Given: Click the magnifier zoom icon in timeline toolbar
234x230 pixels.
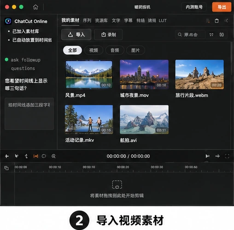Looking at the screenshot, I should click(53, 156).
